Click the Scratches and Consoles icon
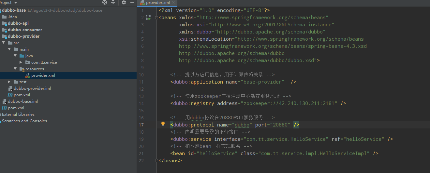This screenshot has height=173, width=430. coord(1,121)
